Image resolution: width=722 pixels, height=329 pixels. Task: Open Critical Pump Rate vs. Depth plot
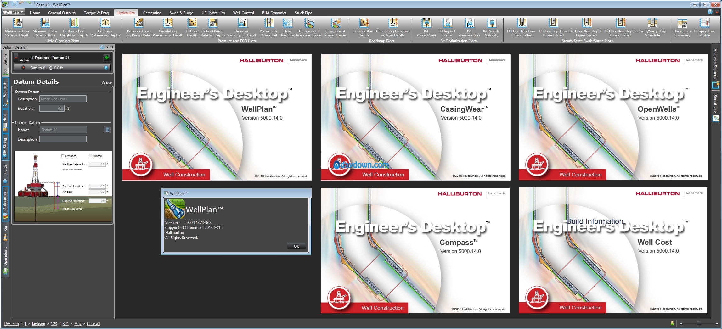click(x=212, y=28)
